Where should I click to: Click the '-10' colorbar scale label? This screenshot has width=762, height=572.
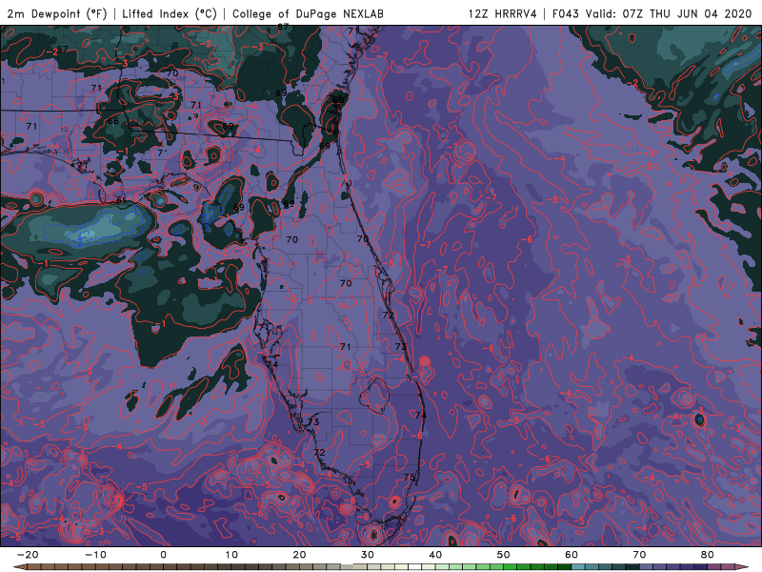pos(95,555)
